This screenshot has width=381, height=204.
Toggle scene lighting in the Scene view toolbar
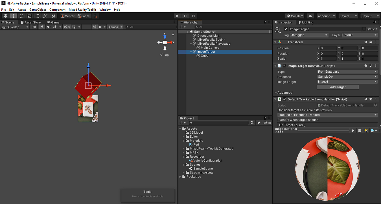pos(42,27)
